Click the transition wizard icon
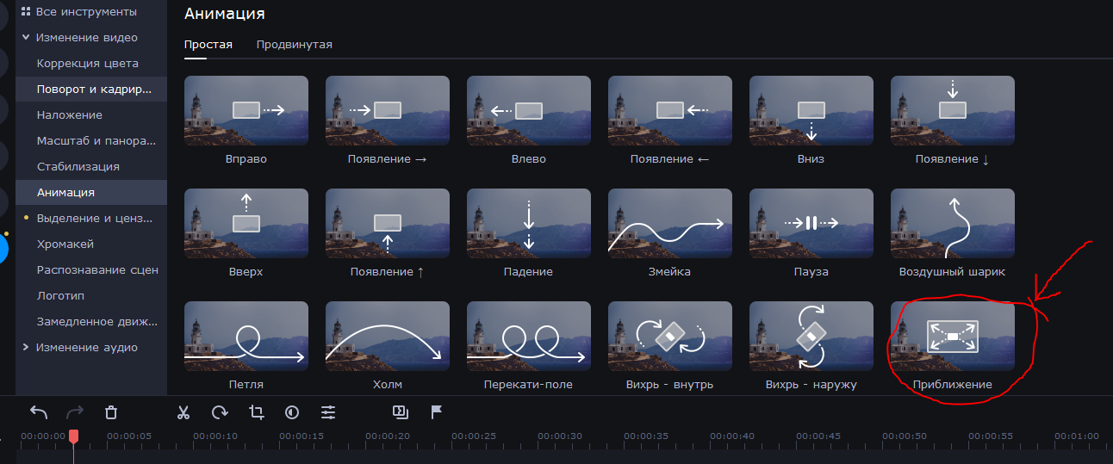 click(400, 411)
